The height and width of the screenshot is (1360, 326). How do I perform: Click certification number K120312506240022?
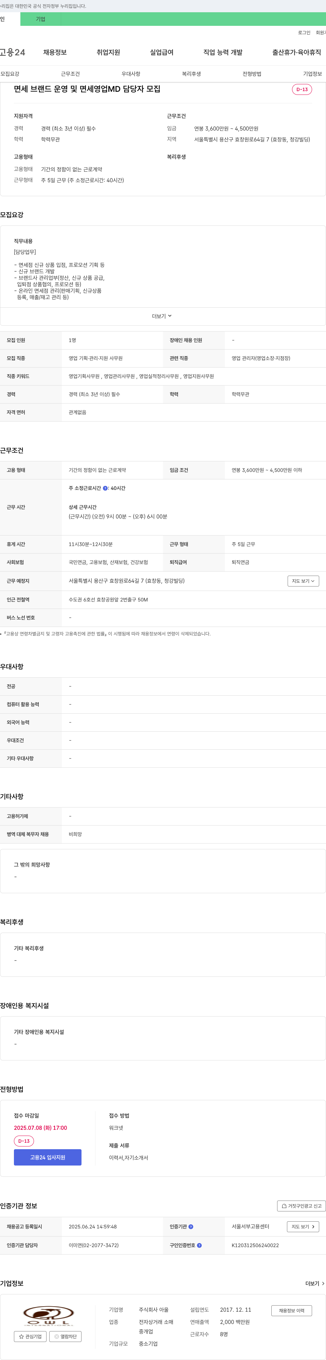(x=255, y=1245)
